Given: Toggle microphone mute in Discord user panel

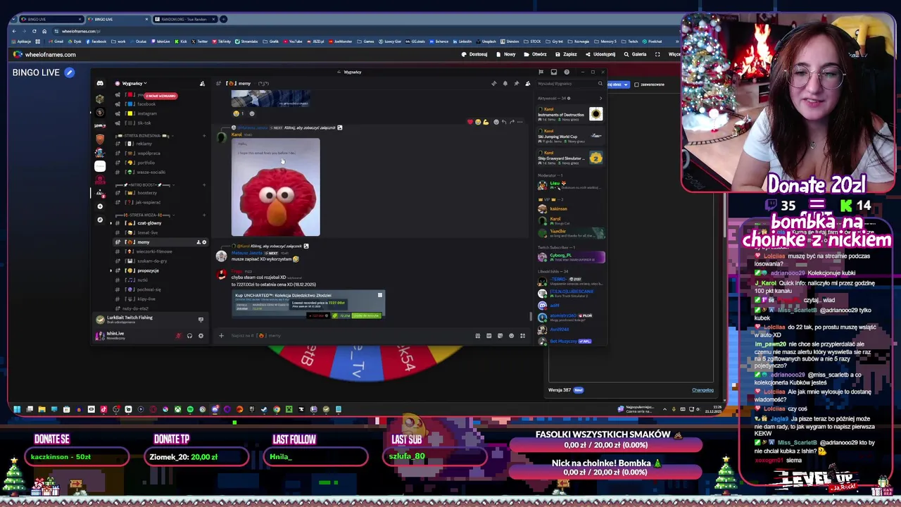Looking at the screenshot, I should click(x=178, y=336).
